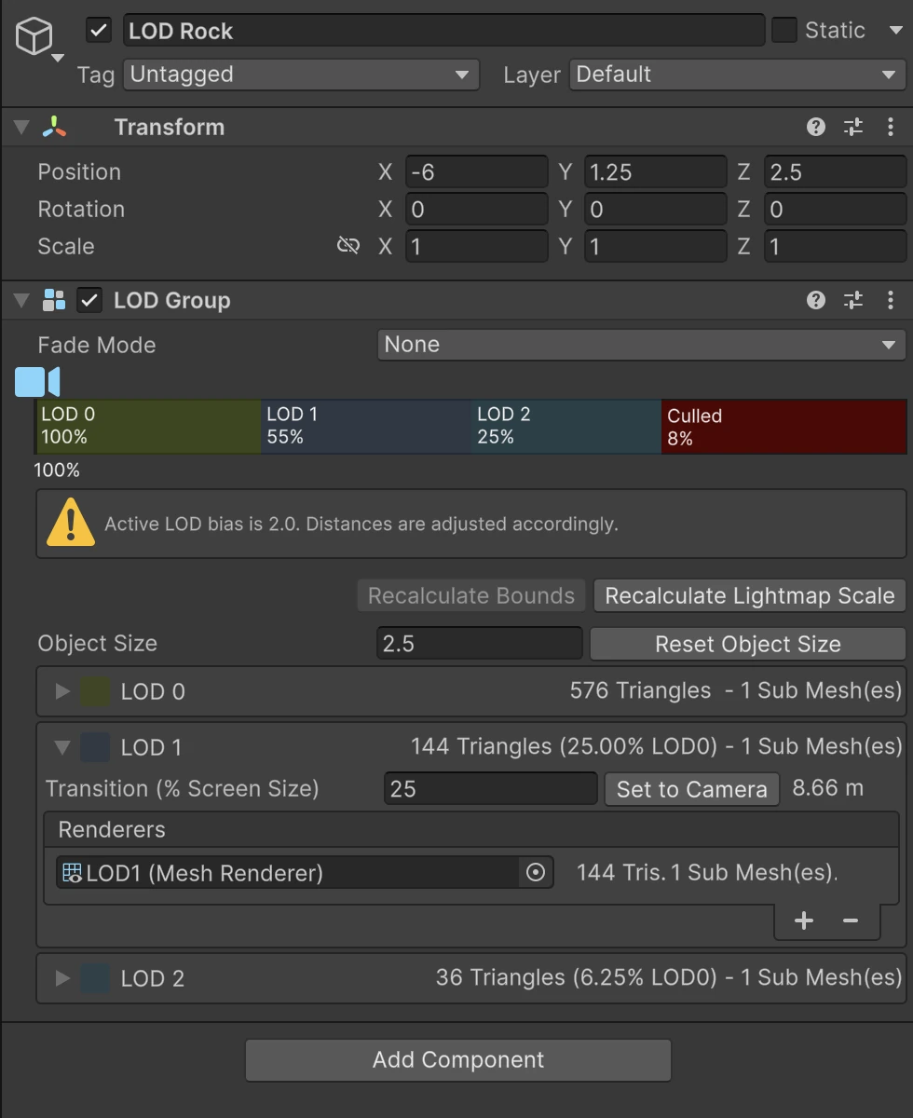
Task: Open Transform help reference icon
Action: pyautogui.click(x=816, y=128)
